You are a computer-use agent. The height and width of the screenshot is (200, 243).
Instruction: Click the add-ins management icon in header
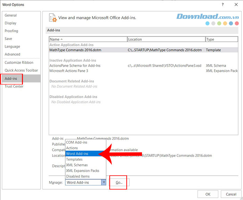(52, 17)
